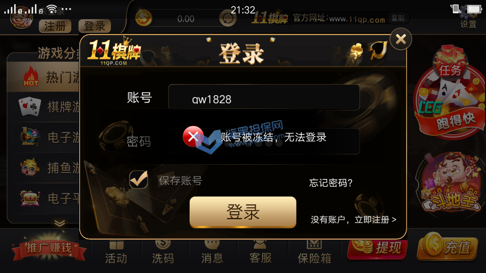The height and width of the screenshot is (273, 486).
Task: Click the gold 登录 login button
Action: (x=243, y=212)
